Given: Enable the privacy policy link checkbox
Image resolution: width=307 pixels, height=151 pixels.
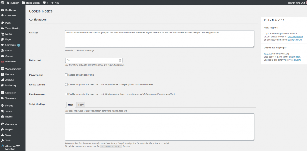Looking at the screenshot, I should point(66,75).
